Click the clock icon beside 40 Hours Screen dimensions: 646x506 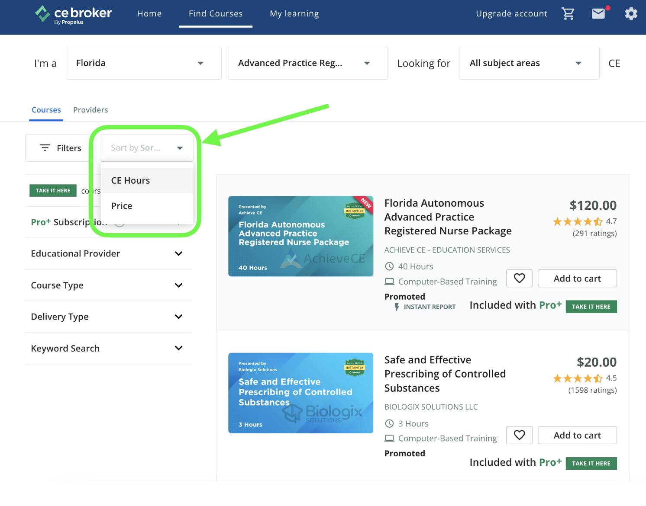tap(389, 266)
